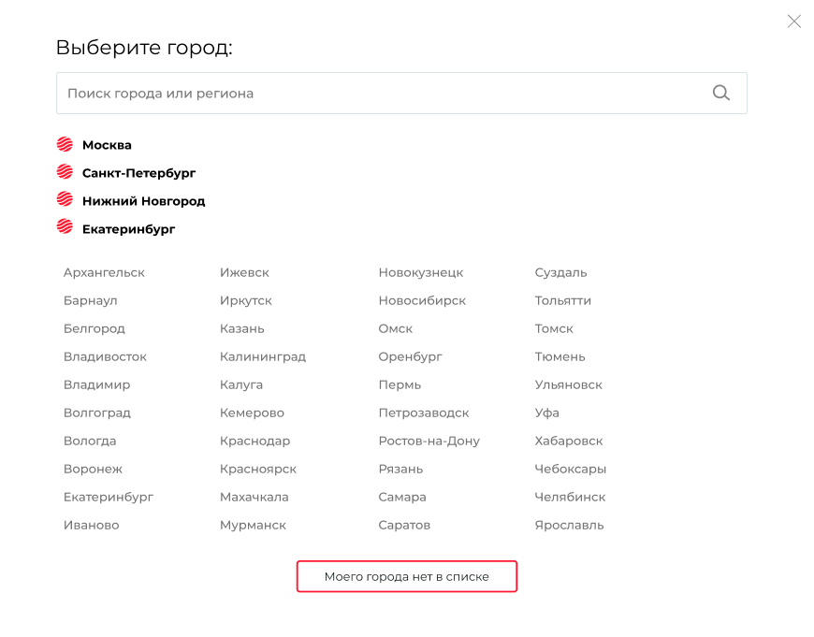Viewport: 814px width, 637px height.
Task: Select Суздаль in the last column
Action: (560, 272)
